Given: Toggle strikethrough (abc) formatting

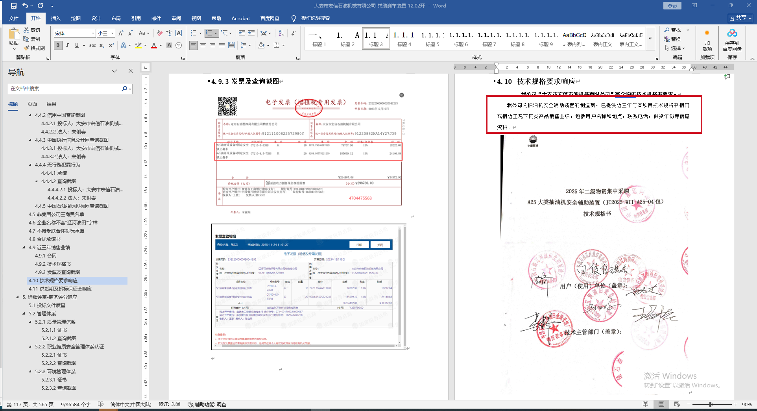Looking at the screenshot, I should point(92,45).
